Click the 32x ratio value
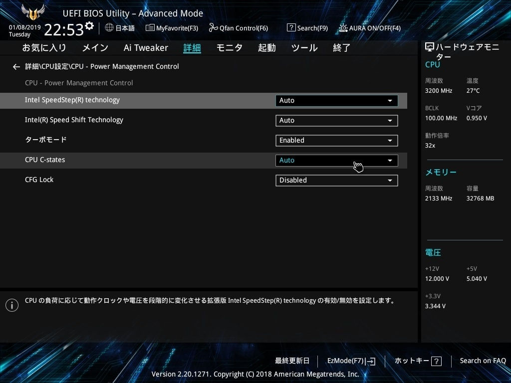Screen dimensions: 511x383 click(x=430, y=146)
